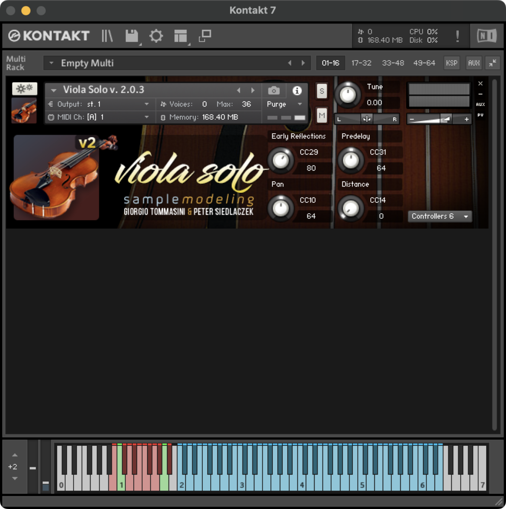The height and width of the screenshot is (509, 506).
Task: Toggle the instrument AUX sends view
Action: [x=481, y=104]
